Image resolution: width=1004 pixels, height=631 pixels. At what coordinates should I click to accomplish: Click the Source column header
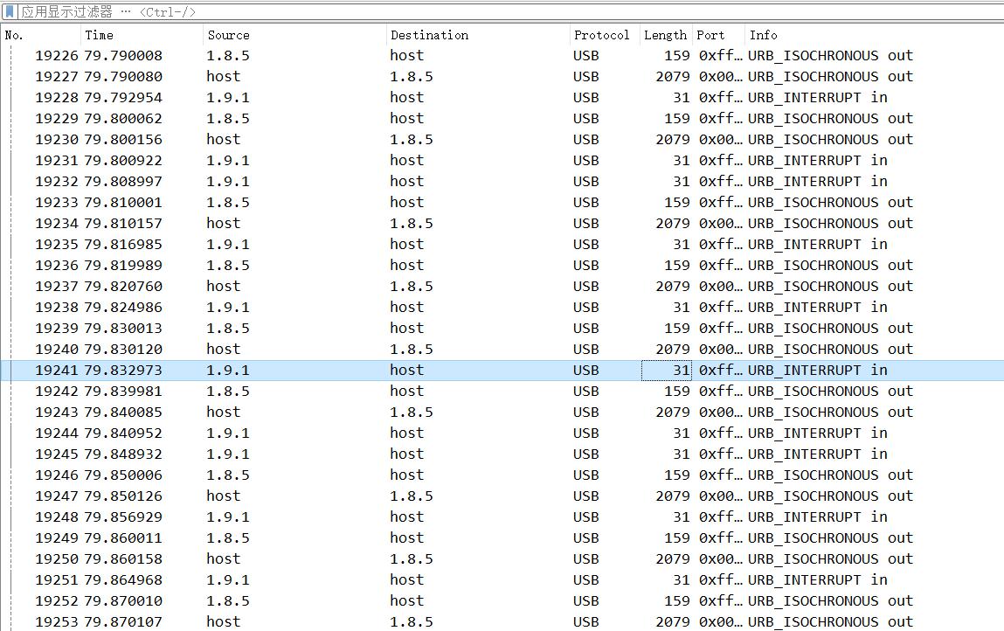tap(294, 35)
